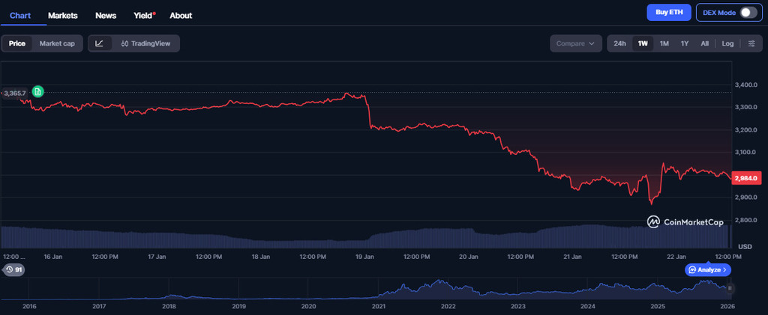Screen dimensions: 768x315
Task: Select the 1M time range
Action: [664, 43]
